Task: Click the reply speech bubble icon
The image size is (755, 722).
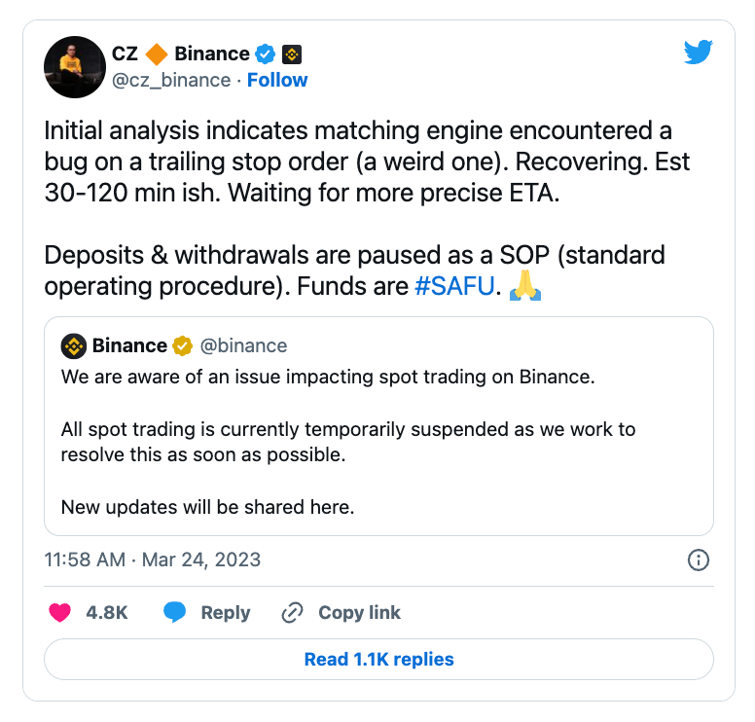Action: click(175, 612)
